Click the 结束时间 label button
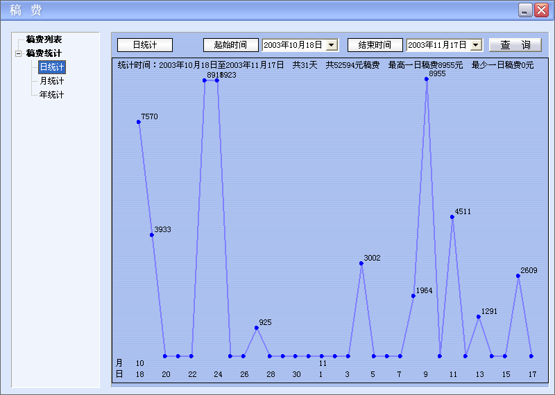This screenshot has width=555, height=395. [x=375, y=45]
